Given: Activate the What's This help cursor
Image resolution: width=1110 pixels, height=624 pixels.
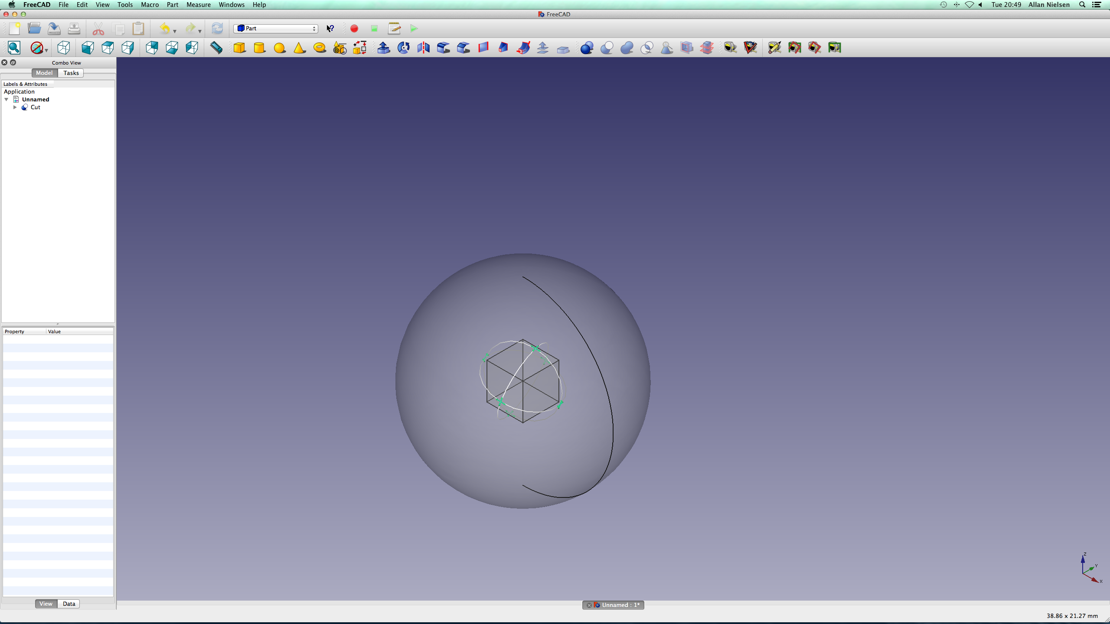Looking at the screenshot, I should (330, 29).
